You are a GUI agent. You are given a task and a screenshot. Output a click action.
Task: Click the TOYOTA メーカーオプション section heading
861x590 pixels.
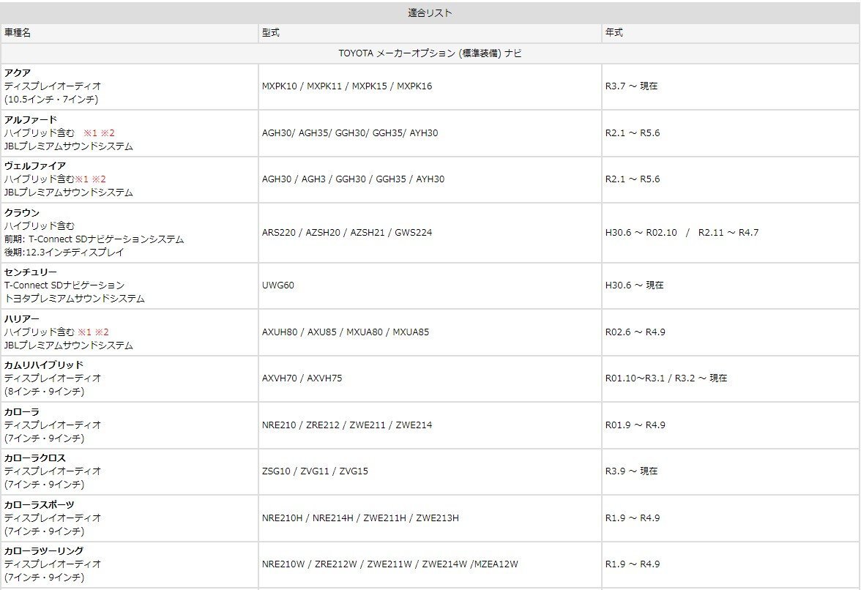coord(430,53)
